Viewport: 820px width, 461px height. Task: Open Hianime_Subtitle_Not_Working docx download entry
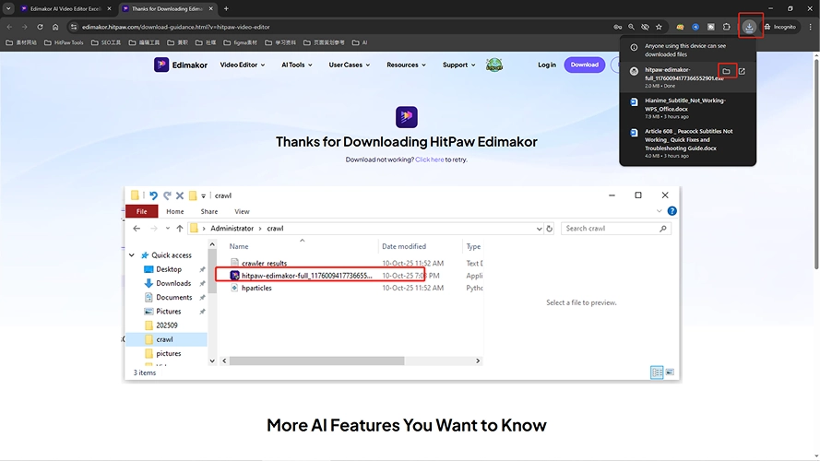point(688,108)
